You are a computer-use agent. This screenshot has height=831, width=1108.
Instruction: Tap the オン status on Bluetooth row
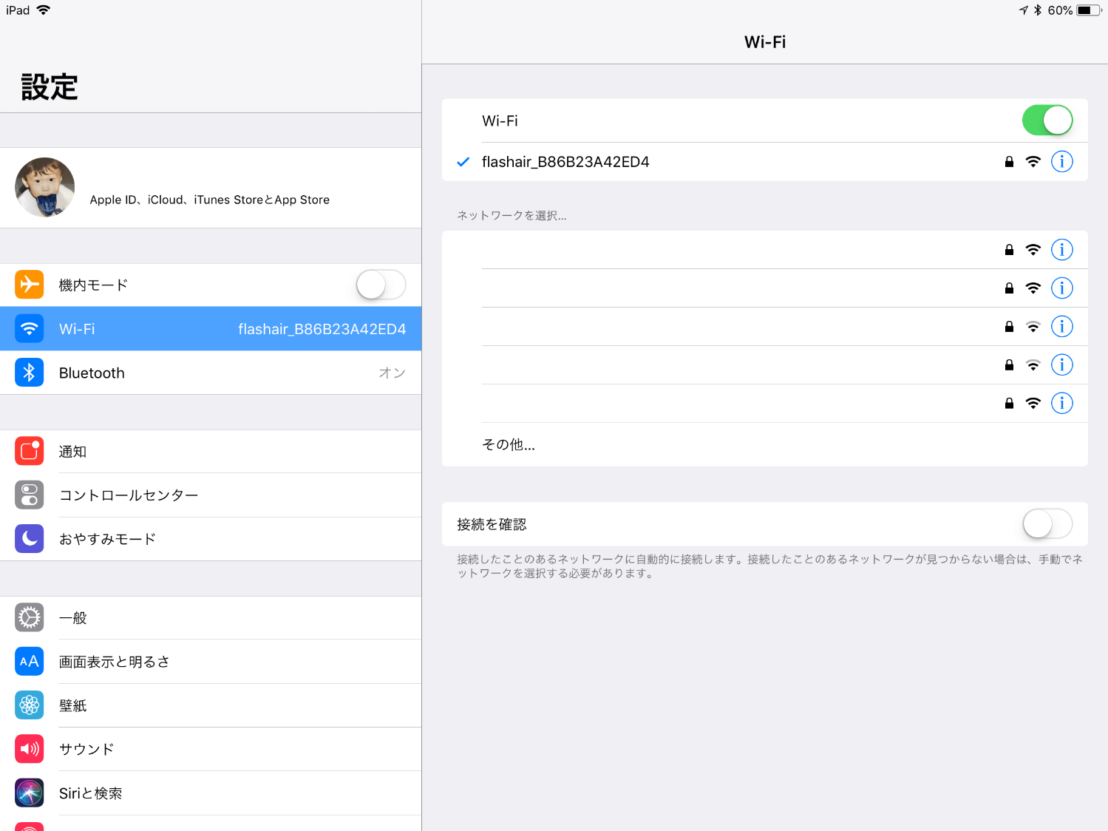(392, 373)
